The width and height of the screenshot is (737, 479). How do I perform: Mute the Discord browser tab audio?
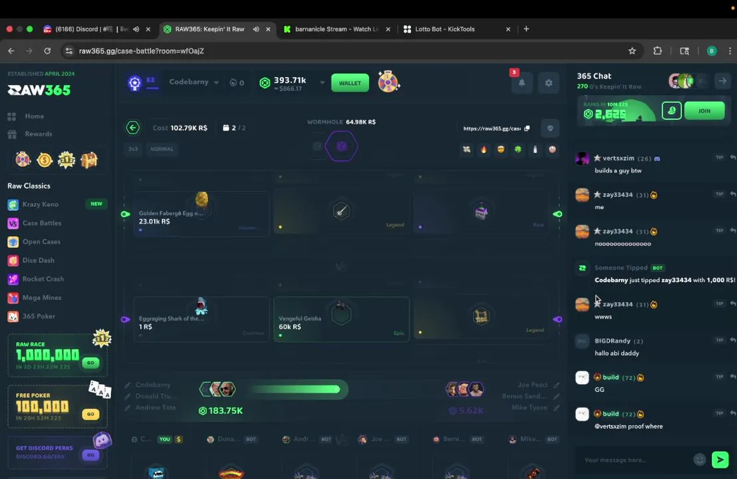[x=136, y=29]
